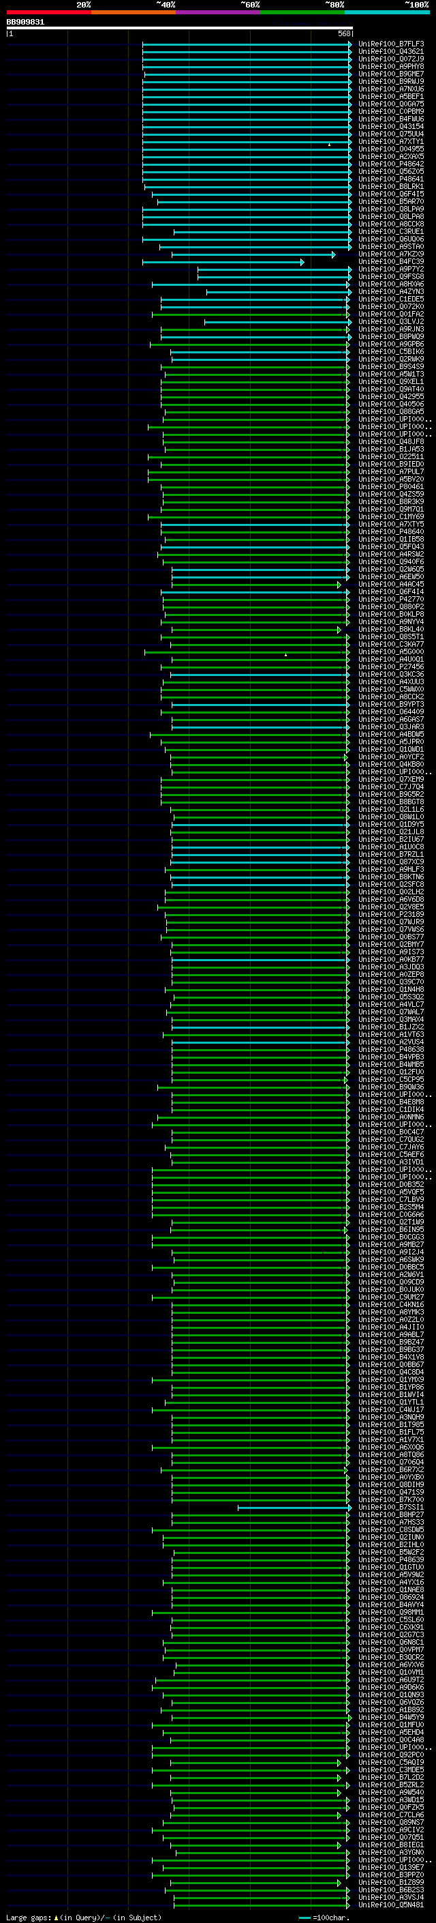
Task: Open hit UniRef100_Q6F4I5
Action: click(x=390, y=194)
